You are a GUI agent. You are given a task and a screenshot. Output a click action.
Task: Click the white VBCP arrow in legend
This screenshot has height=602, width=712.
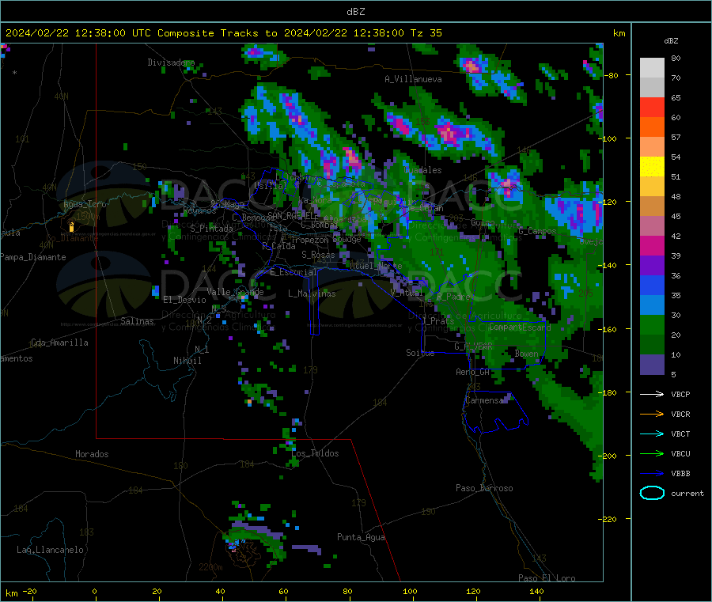(652, 394)
